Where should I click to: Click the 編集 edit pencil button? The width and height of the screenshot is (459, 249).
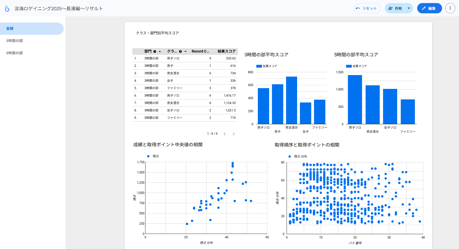point(429,8)
